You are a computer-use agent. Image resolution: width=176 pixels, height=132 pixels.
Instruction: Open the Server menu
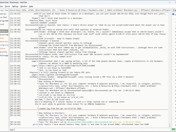(7, 6)
